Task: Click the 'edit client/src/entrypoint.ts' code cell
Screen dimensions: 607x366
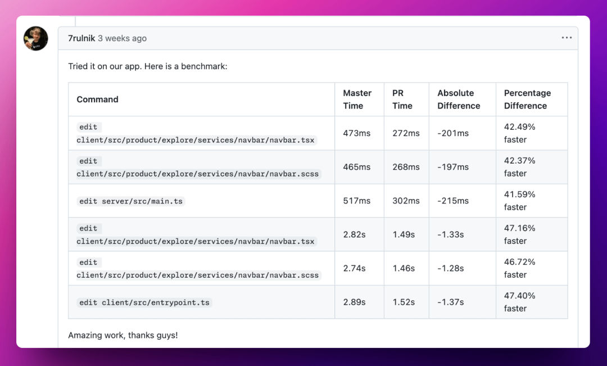Action: coord(144,302)
